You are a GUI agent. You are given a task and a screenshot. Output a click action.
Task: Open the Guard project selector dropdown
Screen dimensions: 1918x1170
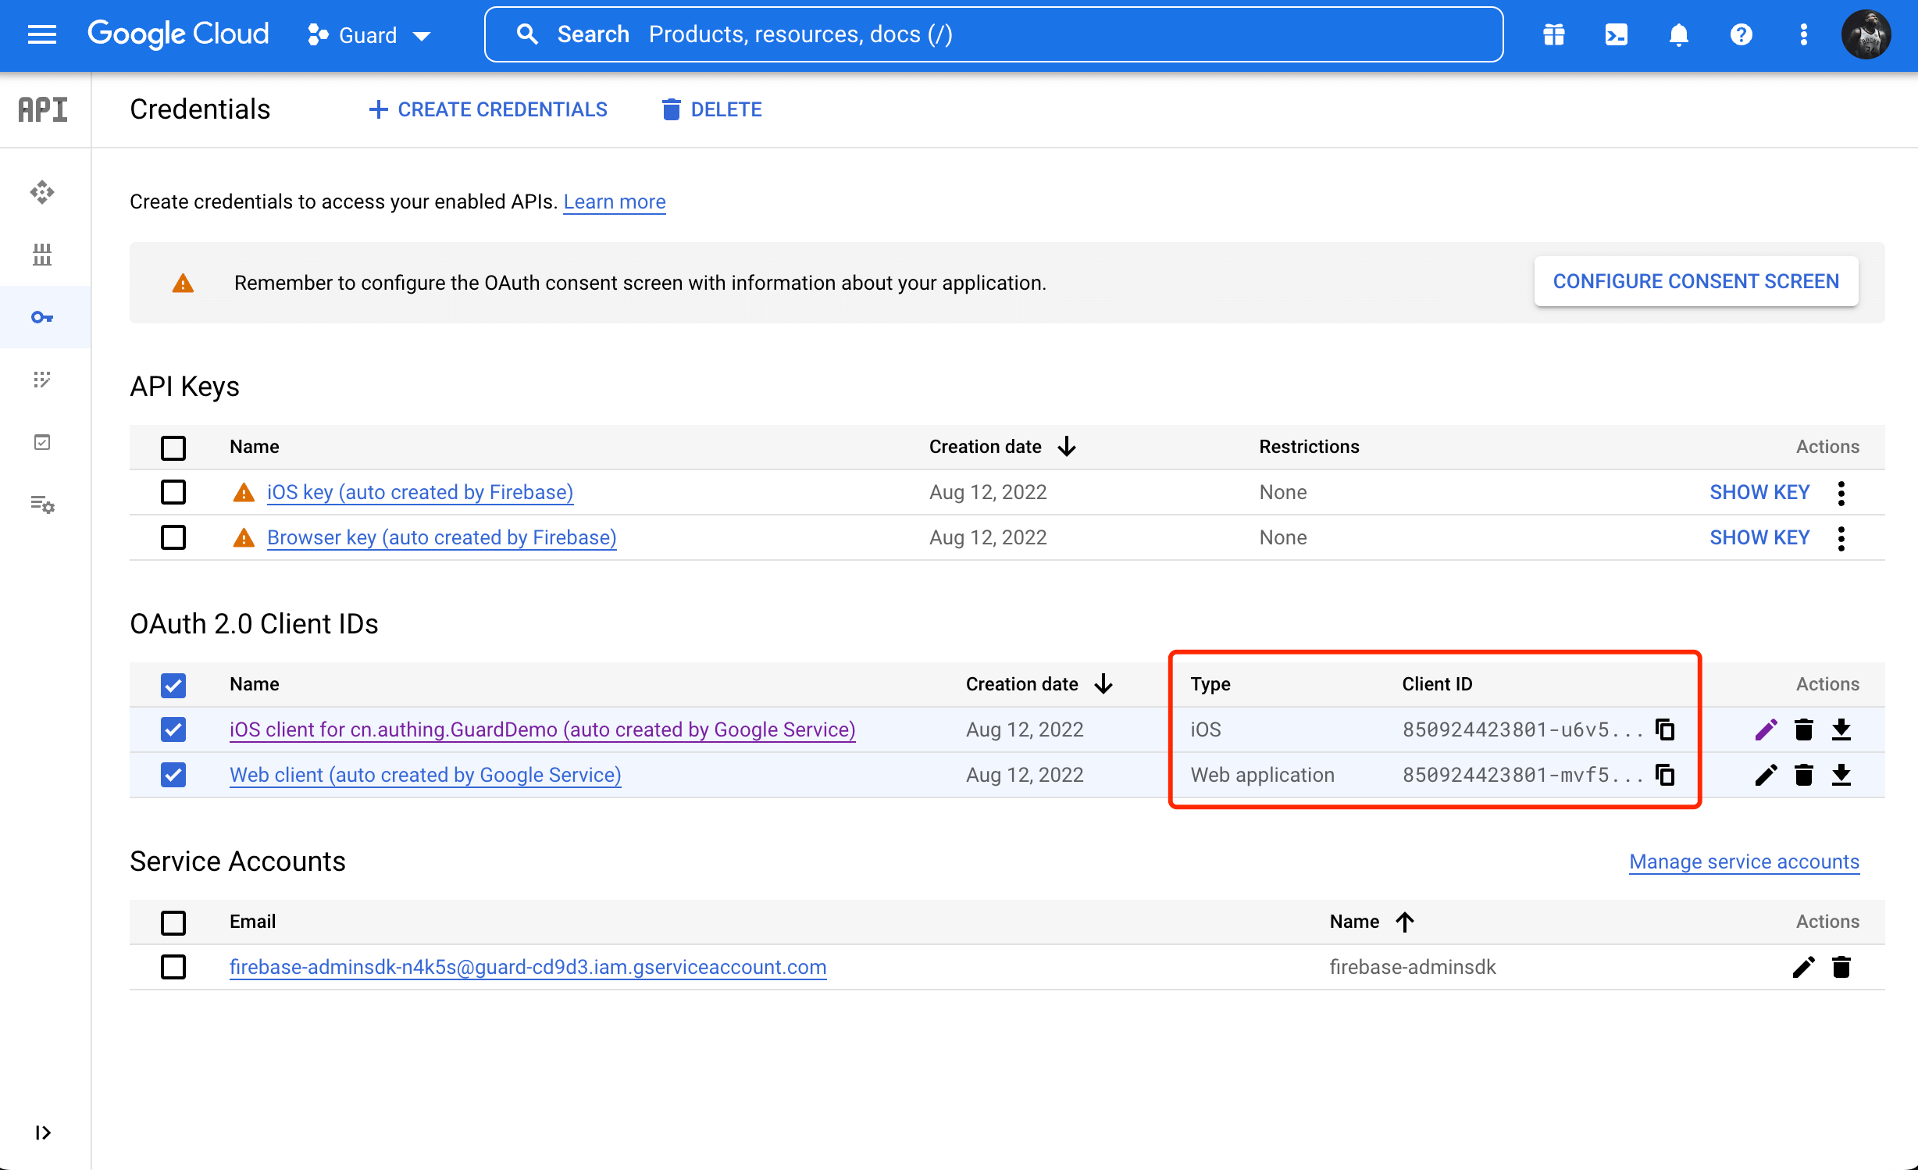point(369,35)
